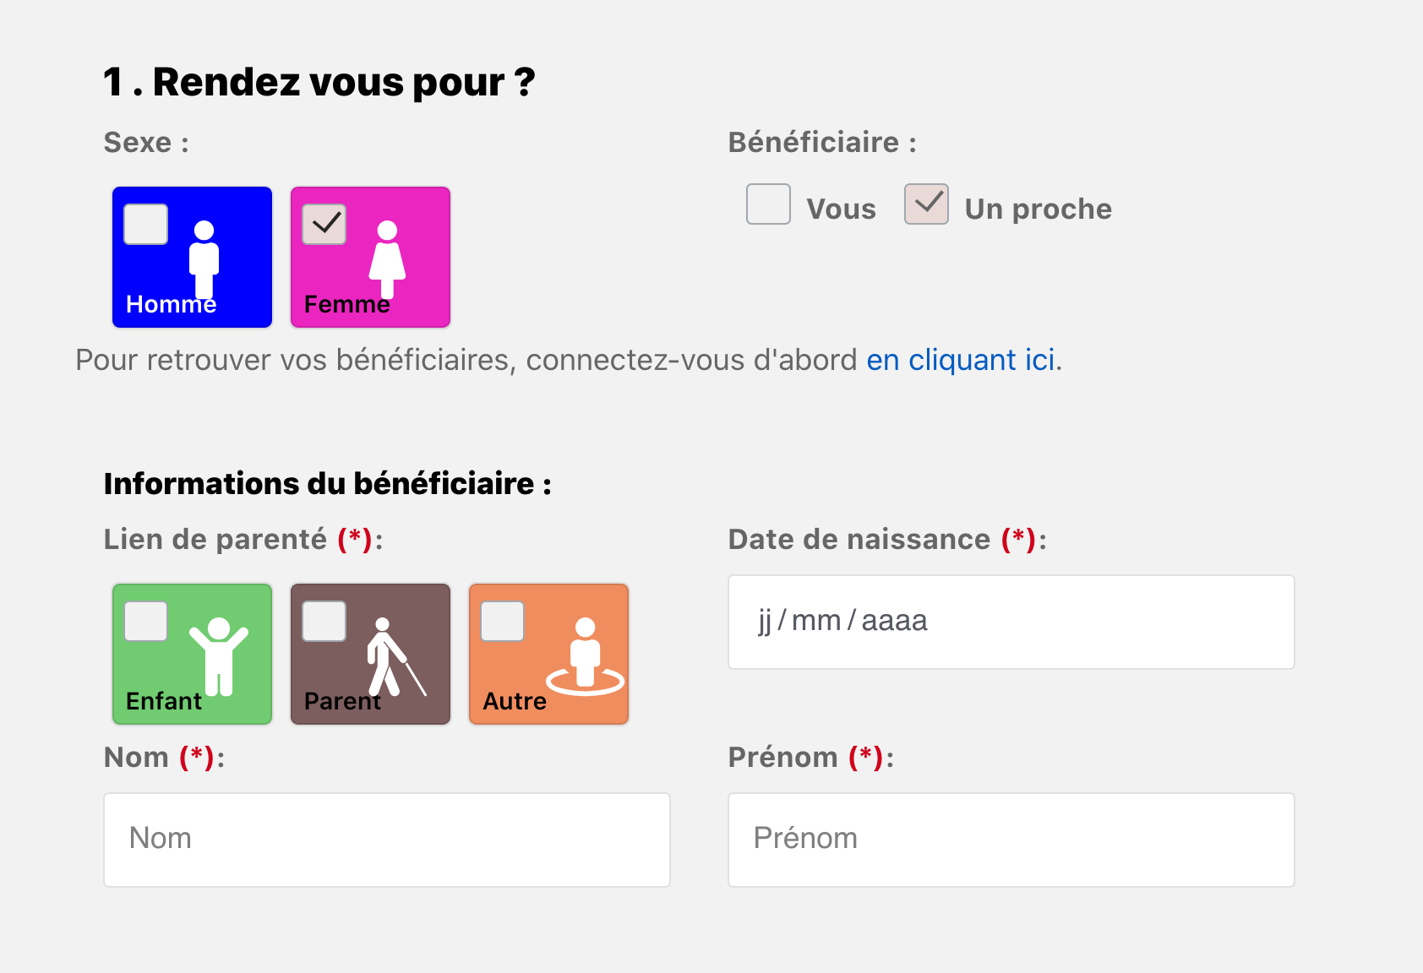Image resolution: width=1423 pixels, height=973 pixels.
Task: Click the child figure icon on the Enfant tile
Action: click(219, 655)
